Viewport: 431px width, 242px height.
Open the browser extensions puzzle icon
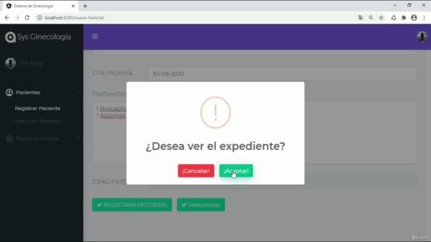click(x=404, y=17)
